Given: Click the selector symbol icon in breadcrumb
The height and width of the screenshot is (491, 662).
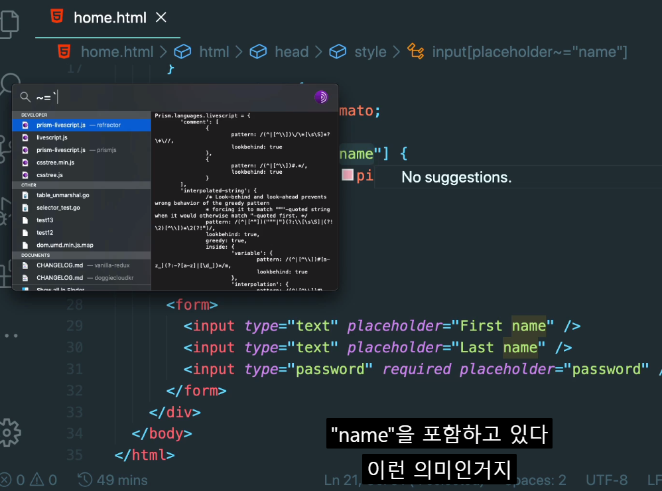Looking at the screenshot, I should click(416, 52).
